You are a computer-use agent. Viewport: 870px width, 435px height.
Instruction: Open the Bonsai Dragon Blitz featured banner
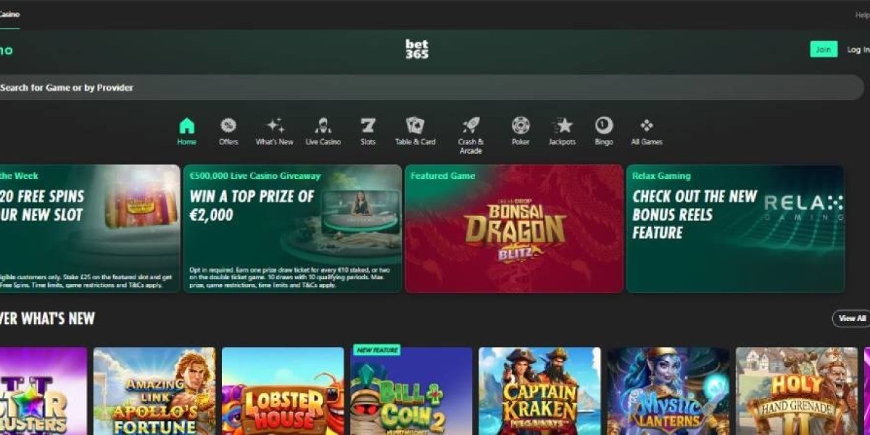[514, 228]
